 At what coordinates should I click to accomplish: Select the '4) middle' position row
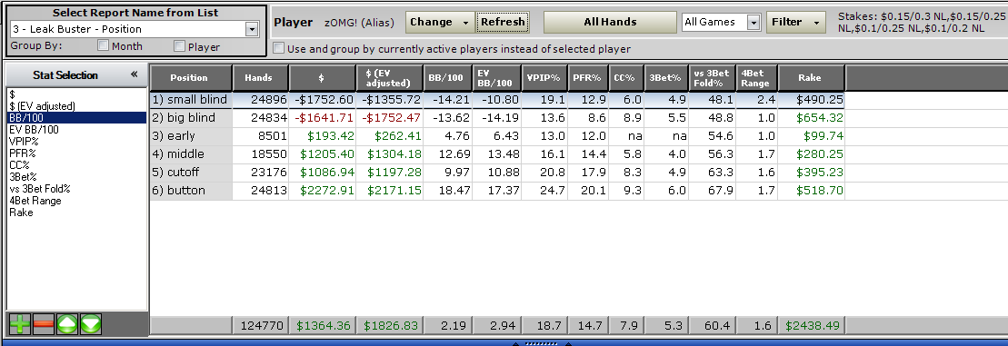497,154
